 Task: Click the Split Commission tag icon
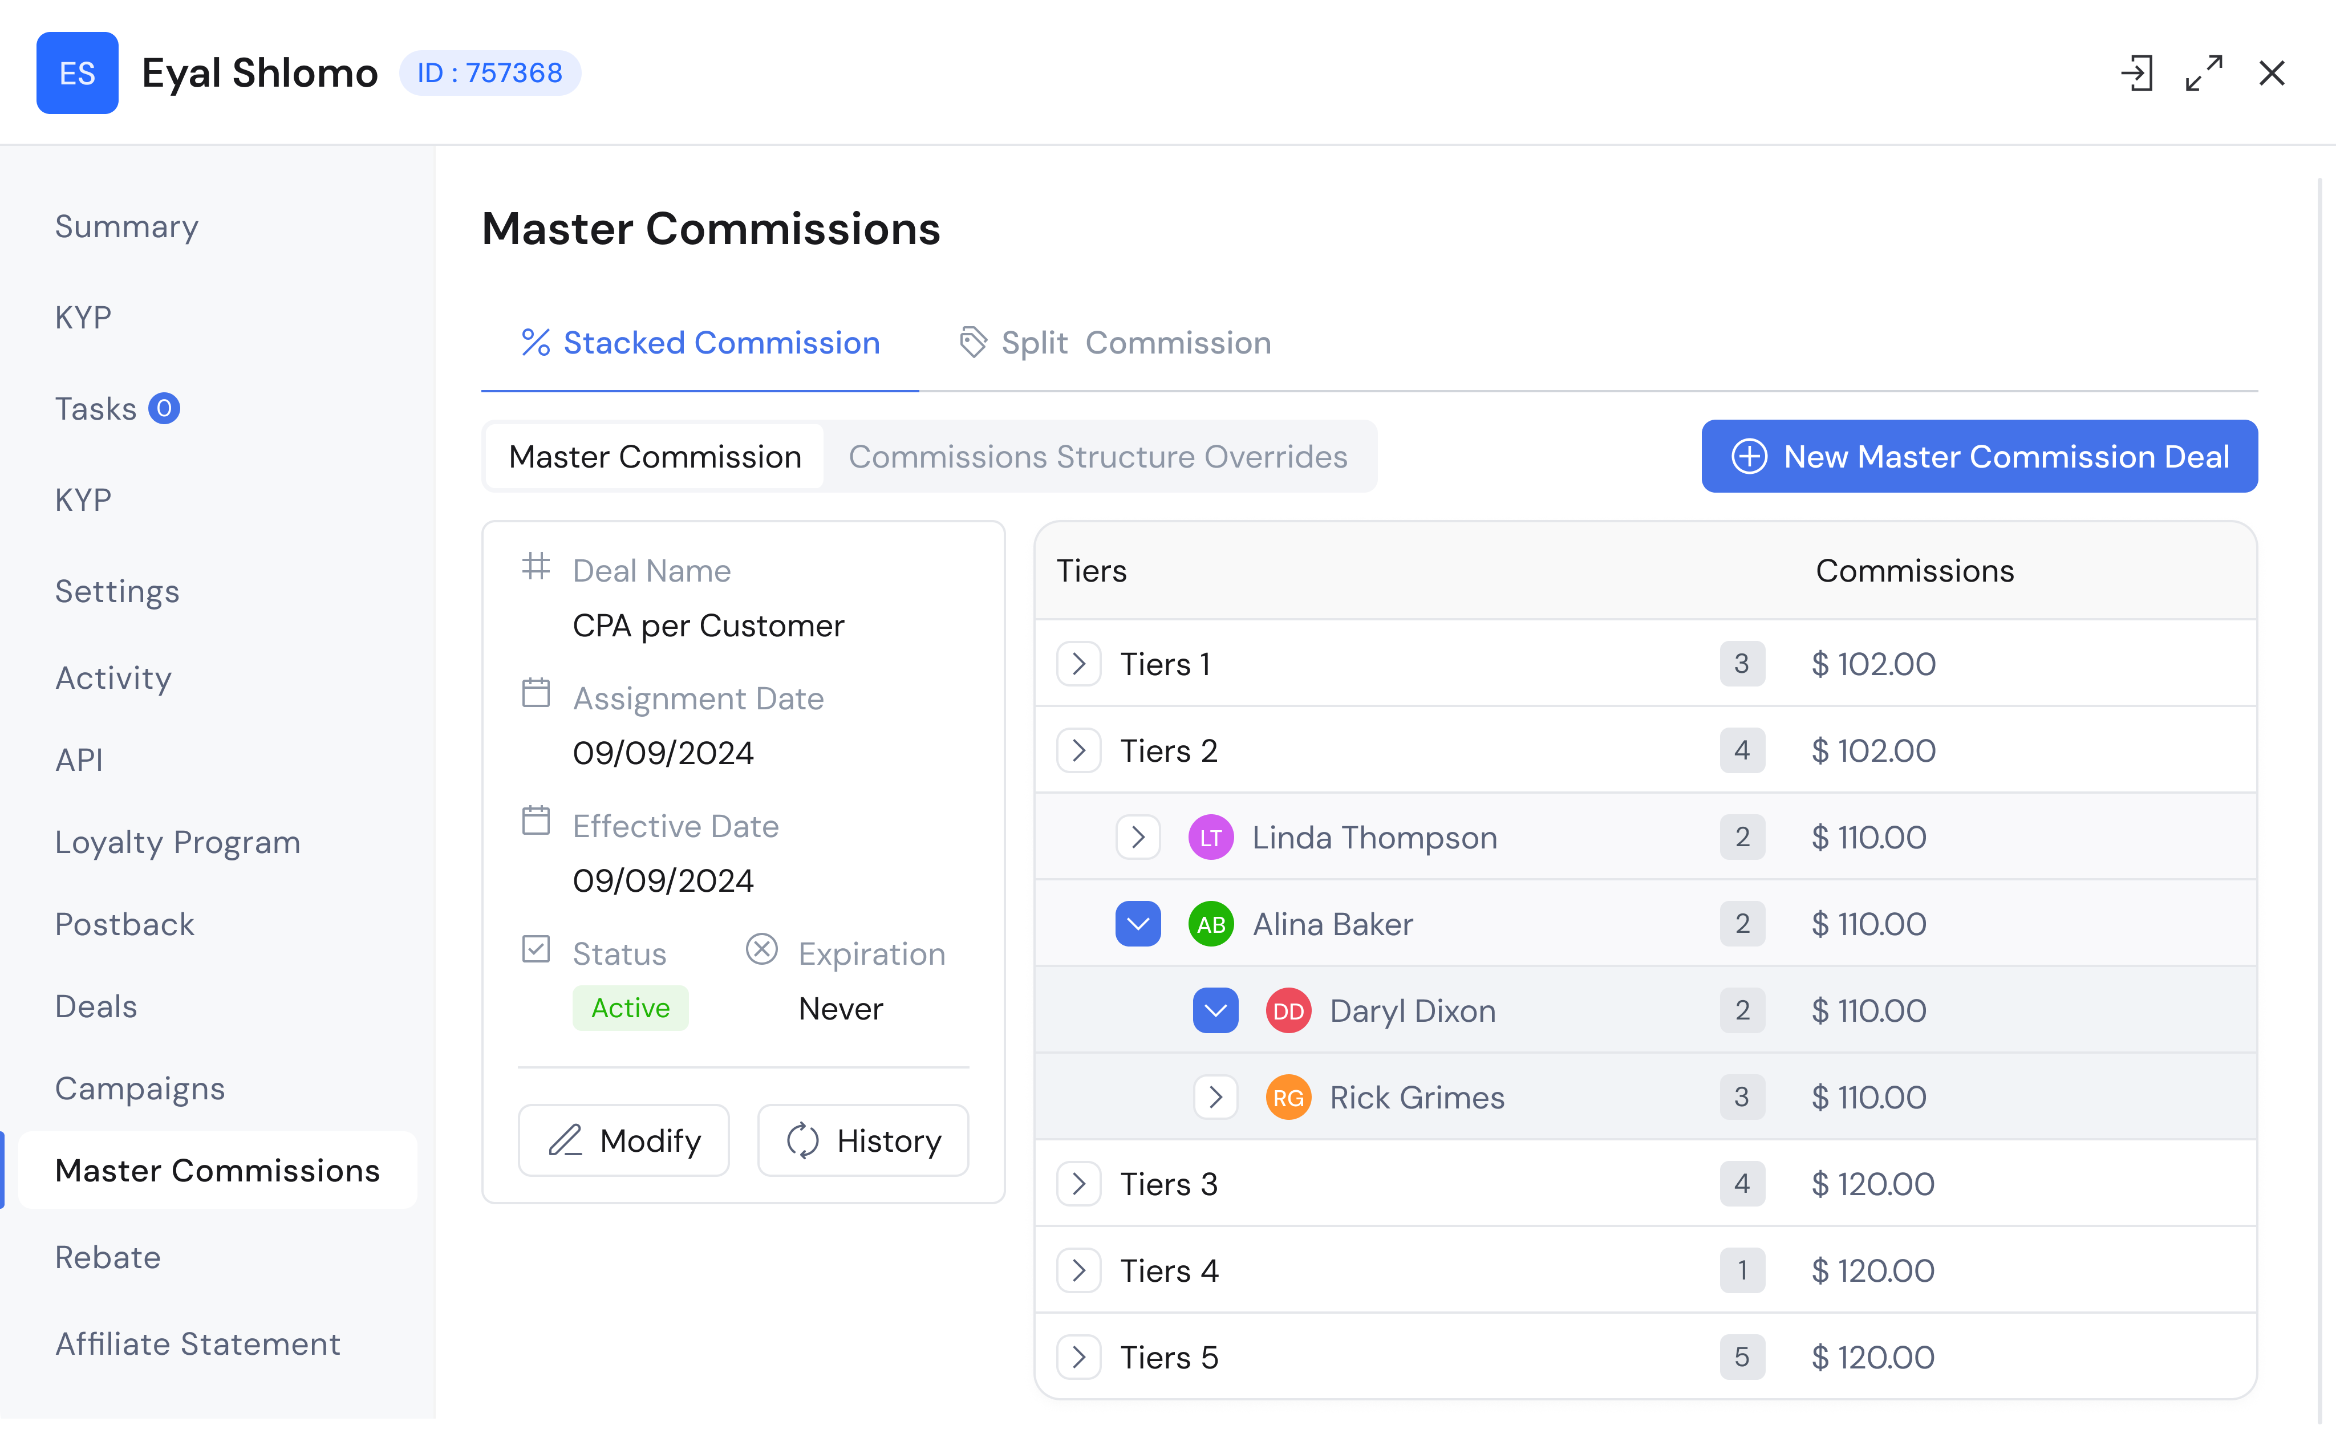pyautogui.click(x=973, y=342)
